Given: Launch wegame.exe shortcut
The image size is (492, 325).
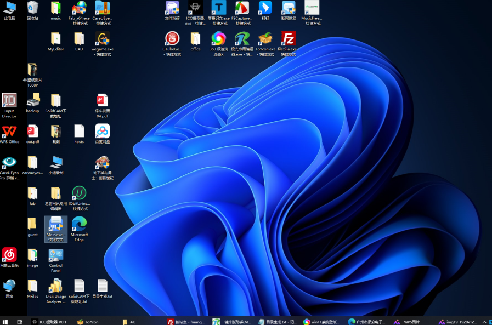Looking at the screenshot, I should [x=101, y=41].
